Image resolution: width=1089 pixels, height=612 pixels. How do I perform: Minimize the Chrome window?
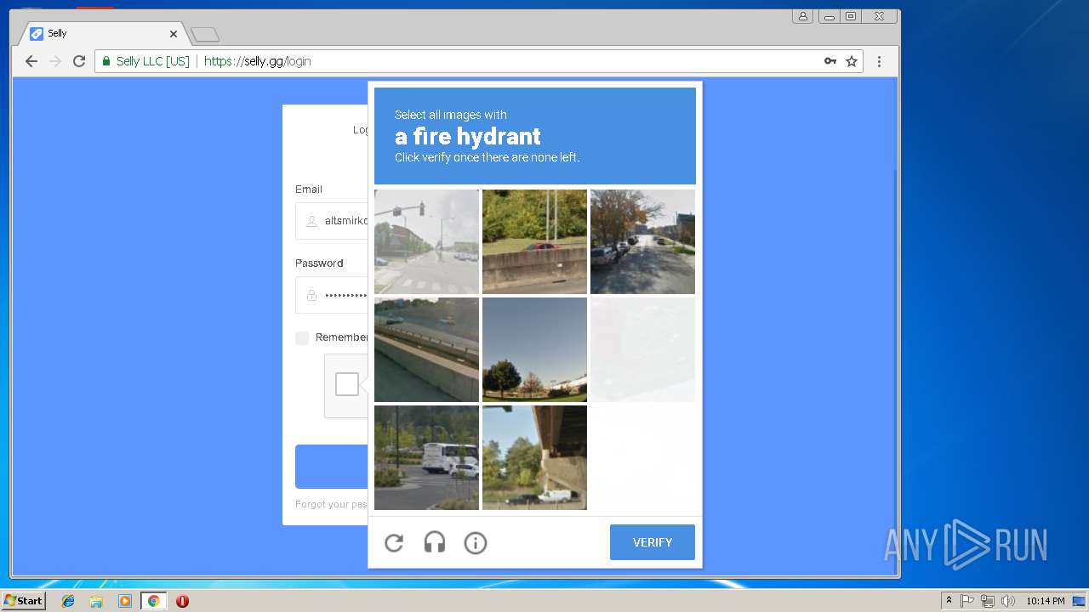coord(829,16)
